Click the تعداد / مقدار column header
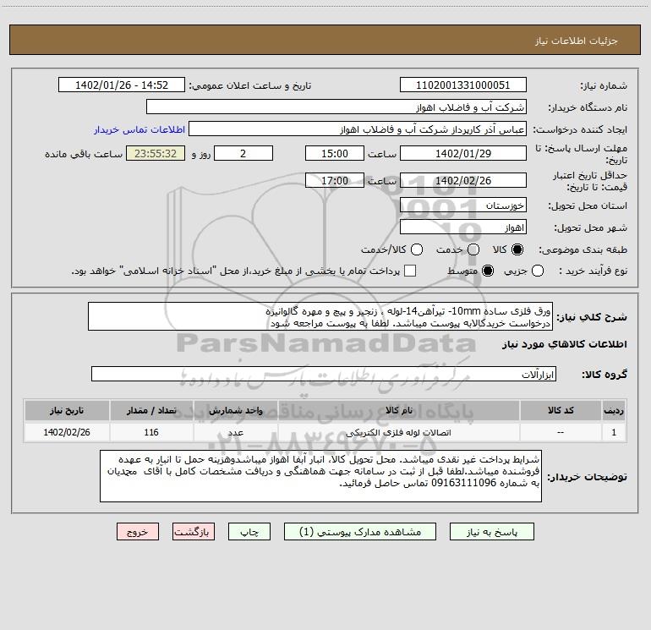 [151, 410]
